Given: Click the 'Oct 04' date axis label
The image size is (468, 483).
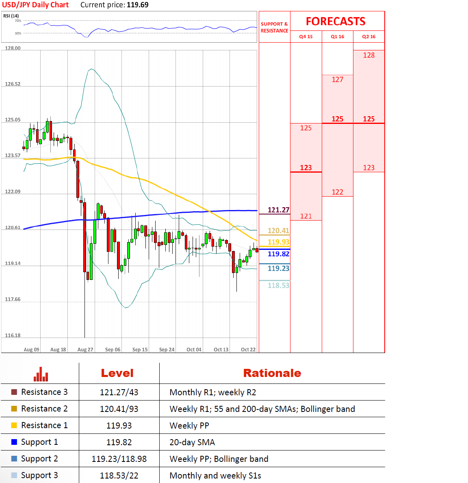Looking at the screenshot, I should (x=194, y=350).
